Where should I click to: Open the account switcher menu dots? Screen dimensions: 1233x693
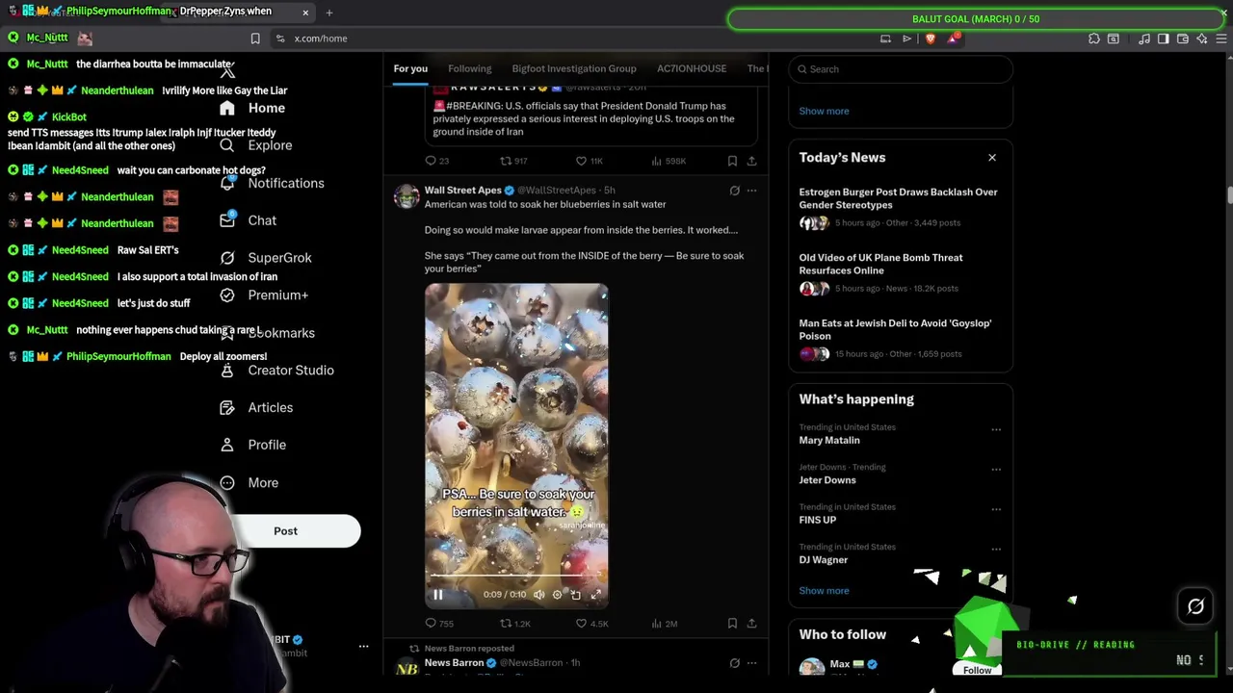point(363,646)
